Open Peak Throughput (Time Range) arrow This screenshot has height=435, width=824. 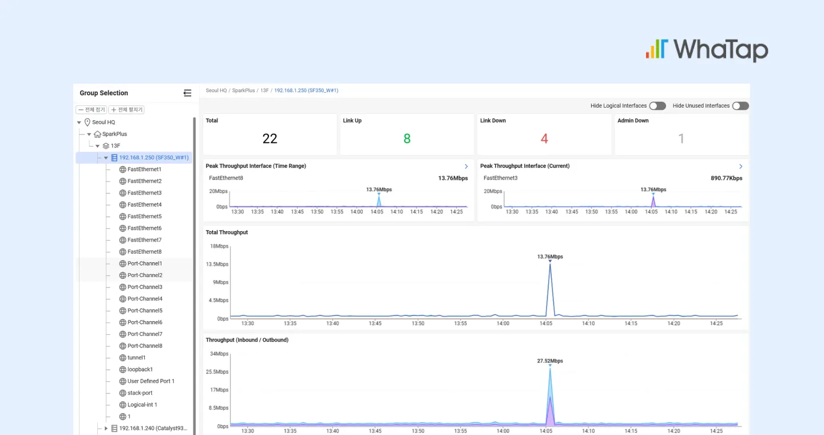pos(466,166)
